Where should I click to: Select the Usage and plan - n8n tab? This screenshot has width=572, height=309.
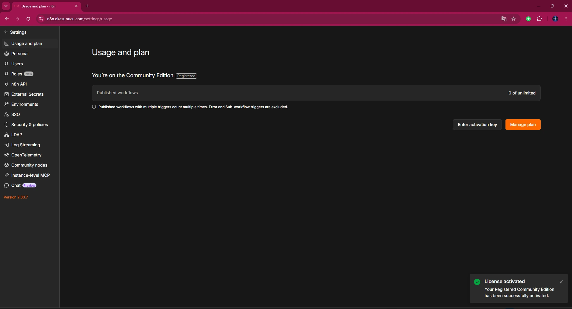coord(46,6)
